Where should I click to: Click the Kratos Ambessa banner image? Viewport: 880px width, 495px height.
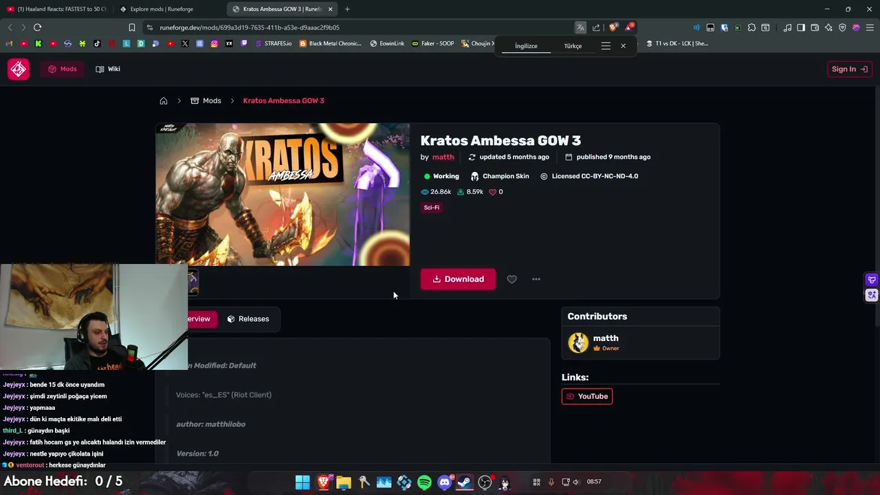pos(283,195)
